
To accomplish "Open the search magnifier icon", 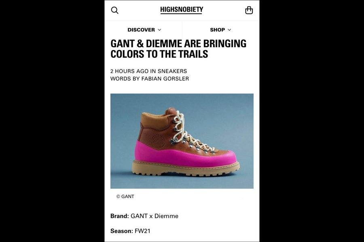I will point(115,10).
